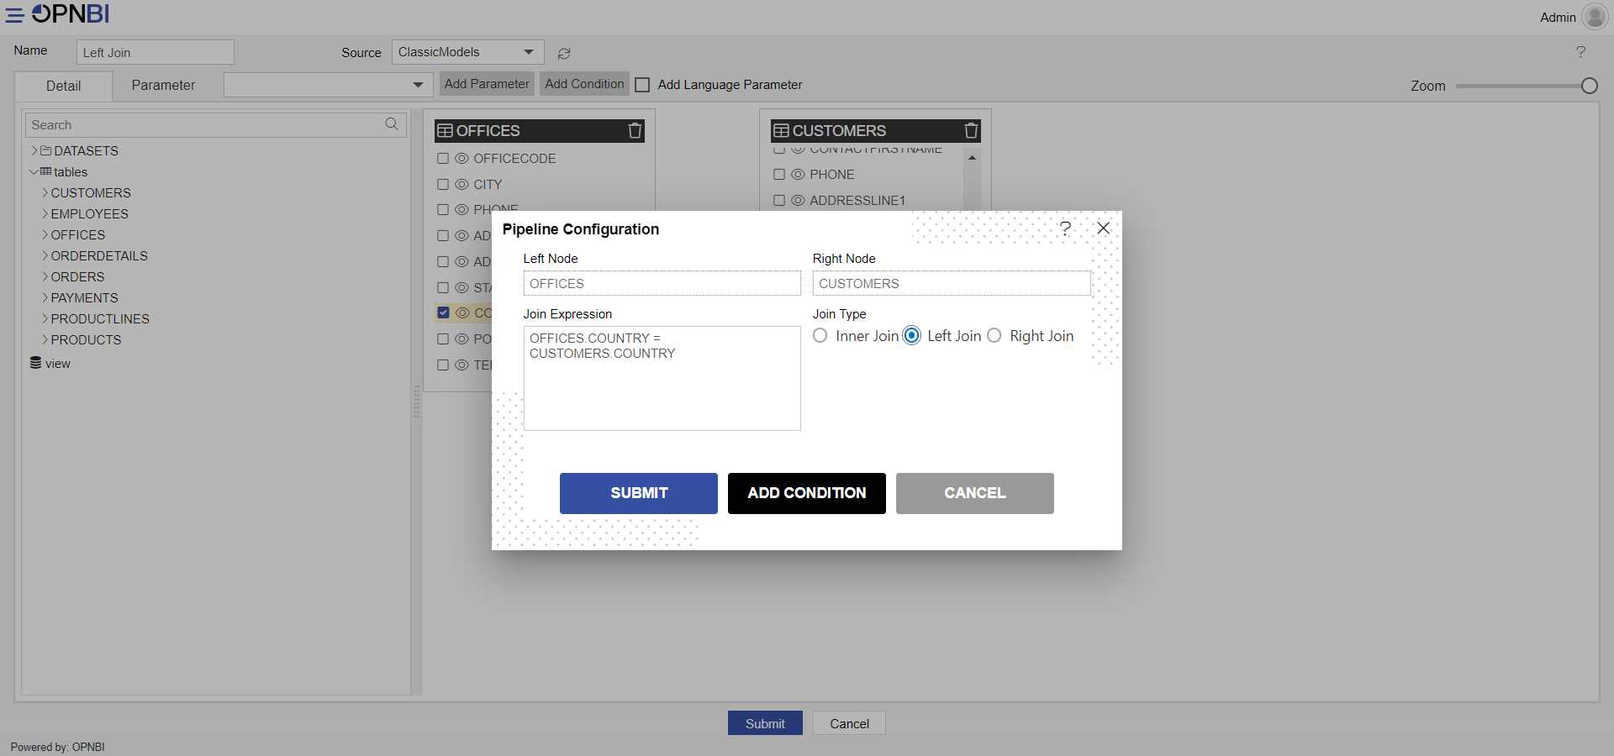This screenshot has height=756, width=1614.
Task: Check the CUSTOMERS PHONE checkbox
Action: tap(779, 175)
